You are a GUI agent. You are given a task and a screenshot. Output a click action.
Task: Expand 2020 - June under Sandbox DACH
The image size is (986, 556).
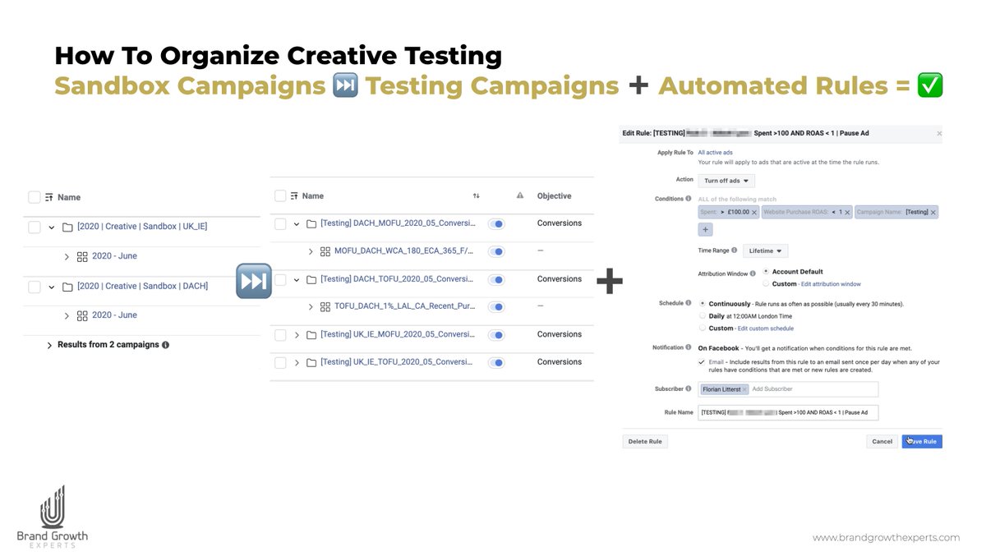(67, 315)
